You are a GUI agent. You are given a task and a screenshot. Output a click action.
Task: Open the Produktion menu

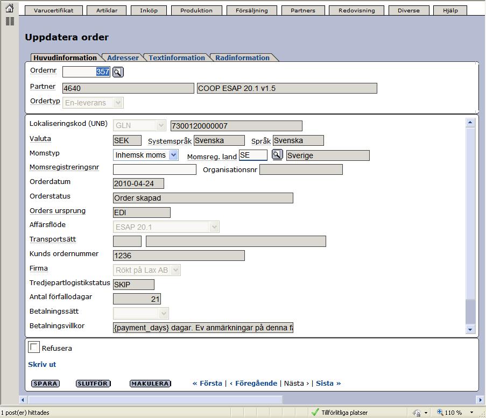pos(196,11)
